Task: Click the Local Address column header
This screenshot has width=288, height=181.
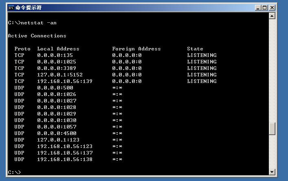Action: coord(58,49)
